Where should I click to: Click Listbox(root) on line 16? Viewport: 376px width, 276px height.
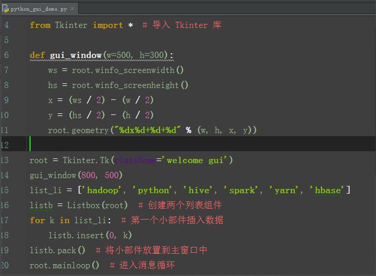click(97, 205)
